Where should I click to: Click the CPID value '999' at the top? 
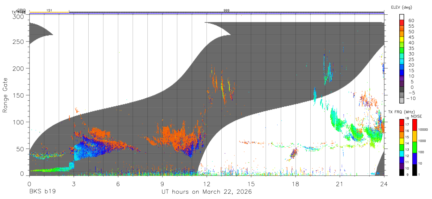pos(227,10)
